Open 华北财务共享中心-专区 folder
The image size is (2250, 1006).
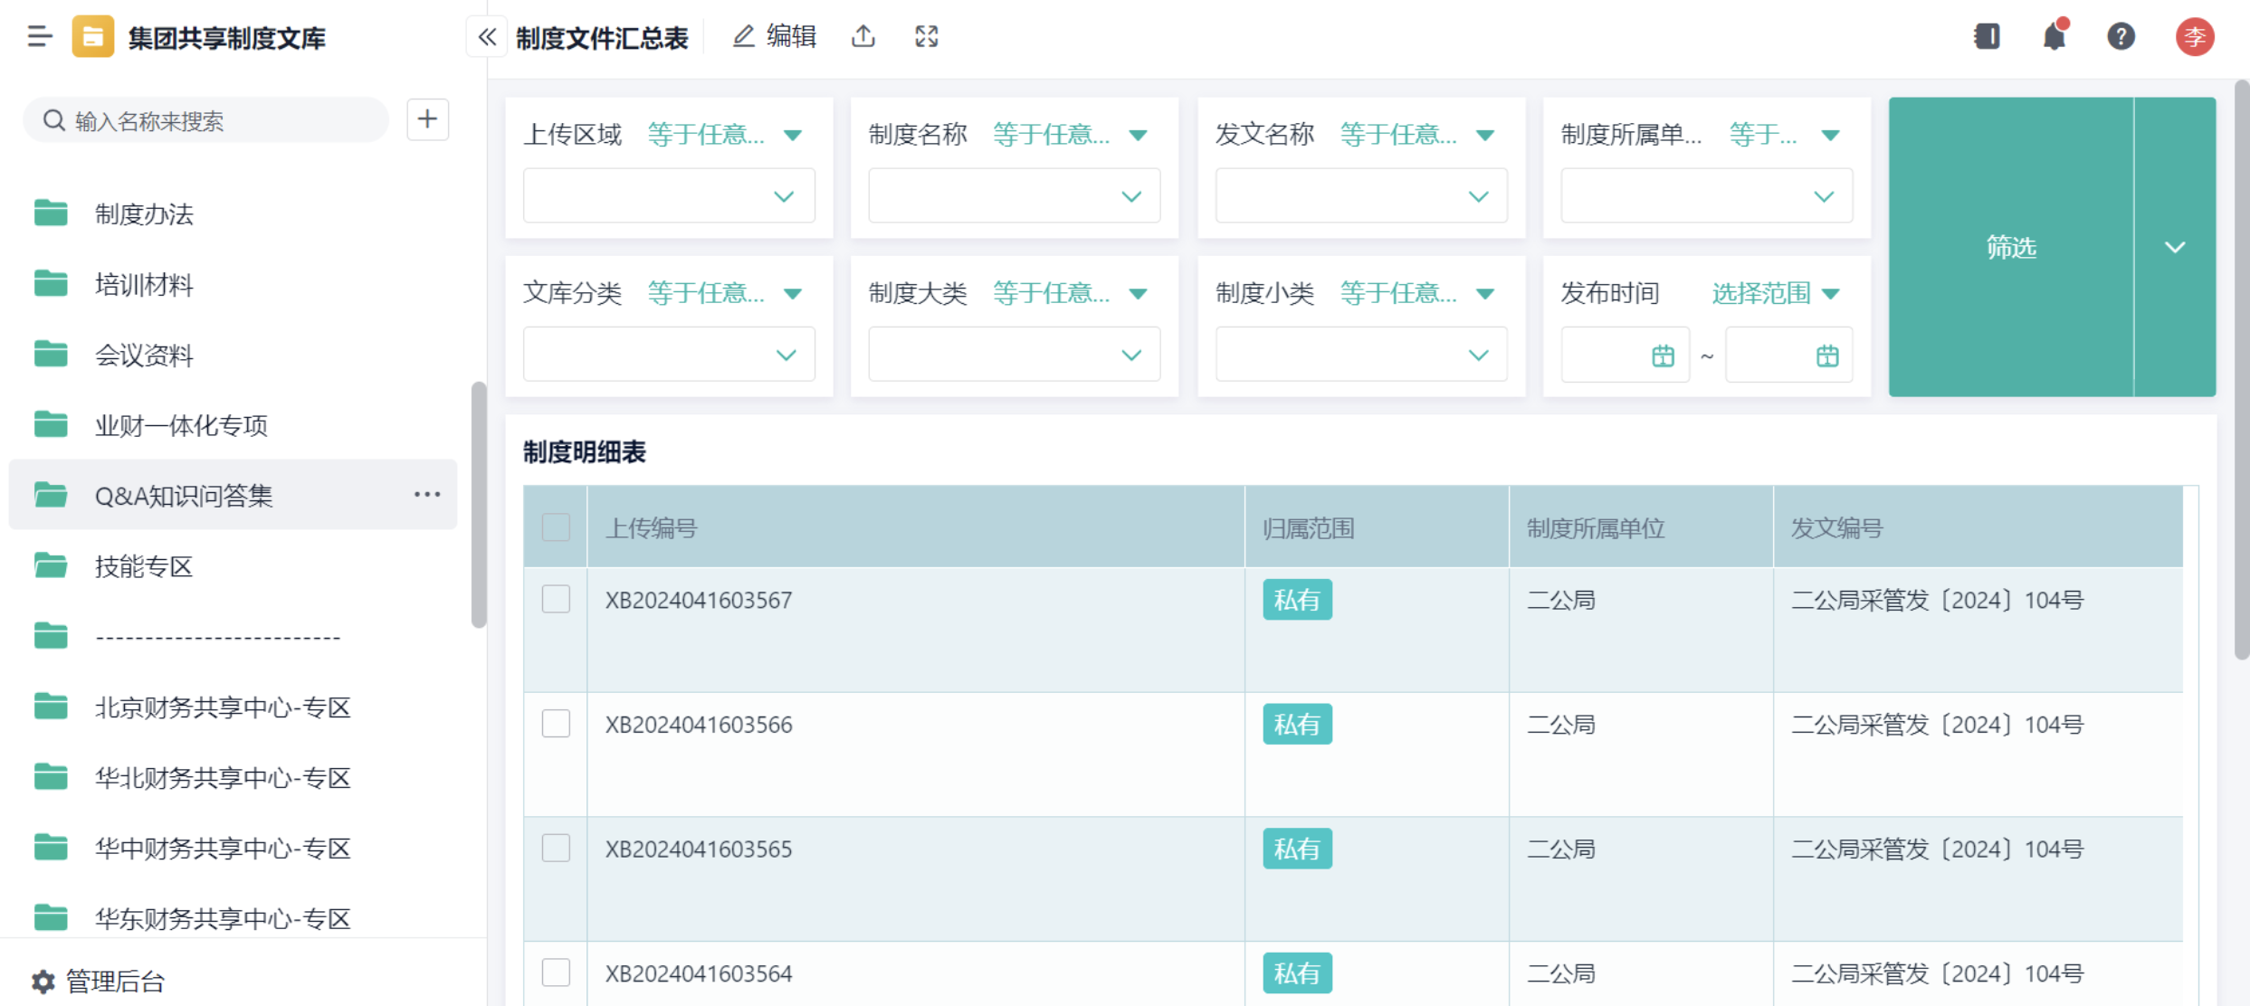222,778
